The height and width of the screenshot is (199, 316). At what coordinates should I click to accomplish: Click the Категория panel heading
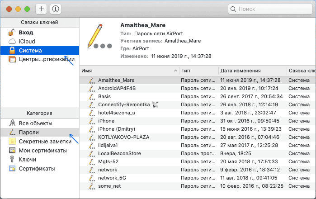39,114
